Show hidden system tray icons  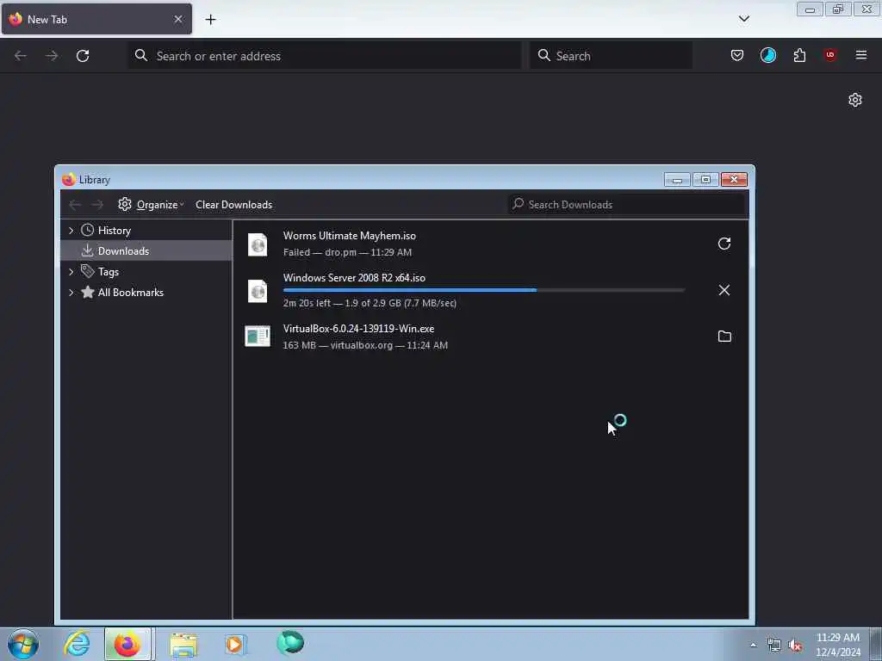(x=753, y=646)
